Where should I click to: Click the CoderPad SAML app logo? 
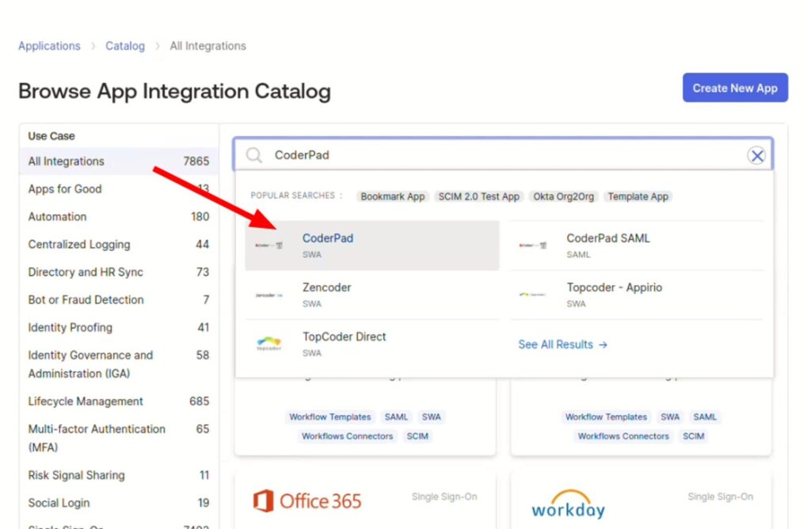pos(531,245)
